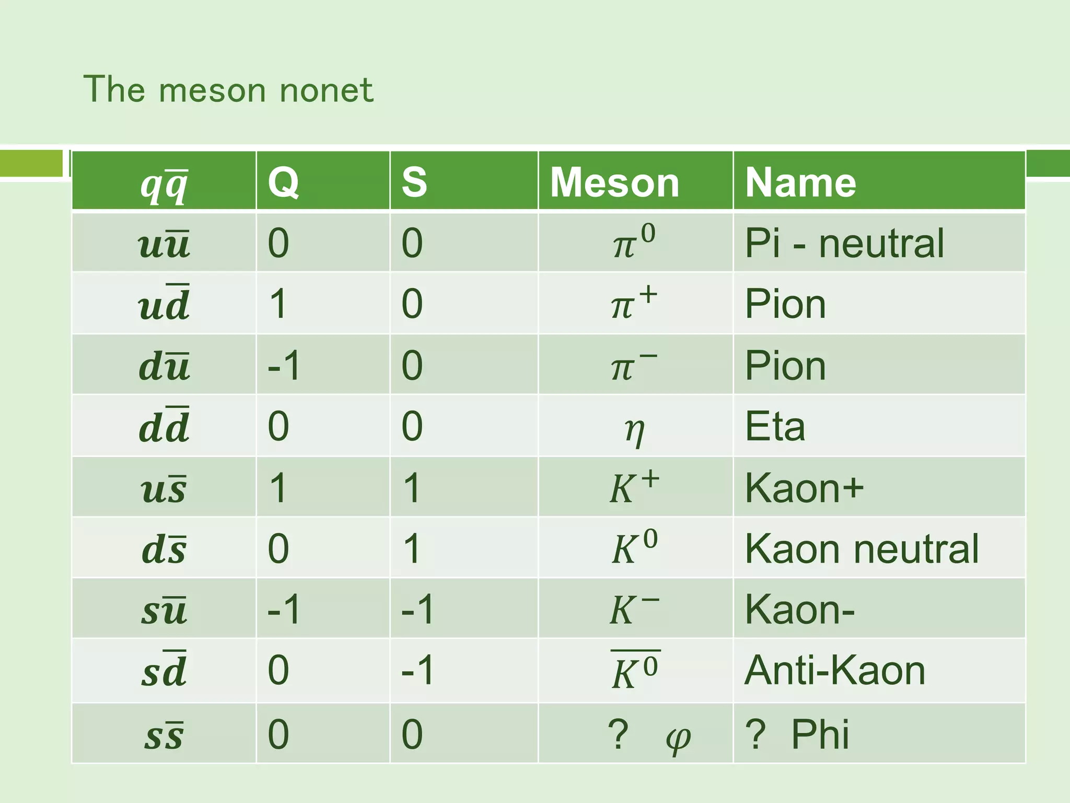Click the phi symbol in the last row
This screenshot has width=1070, height=803.
[679, 739]
